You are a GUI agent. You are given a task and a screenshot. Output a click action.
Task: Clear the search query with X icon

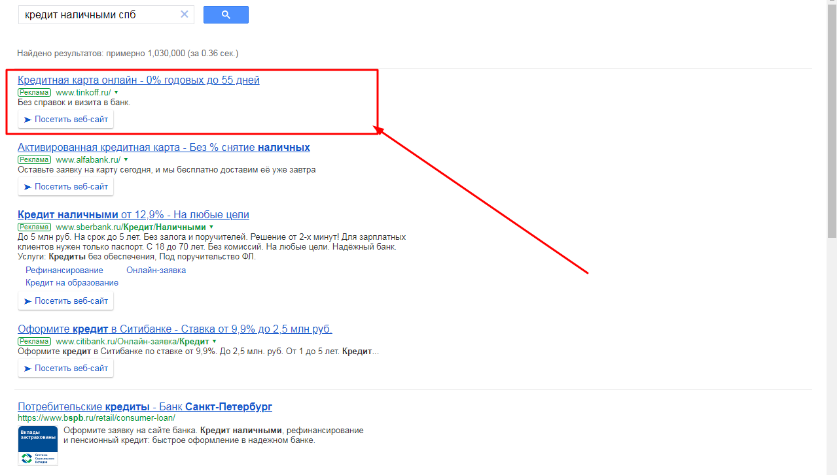coord(185,14)
